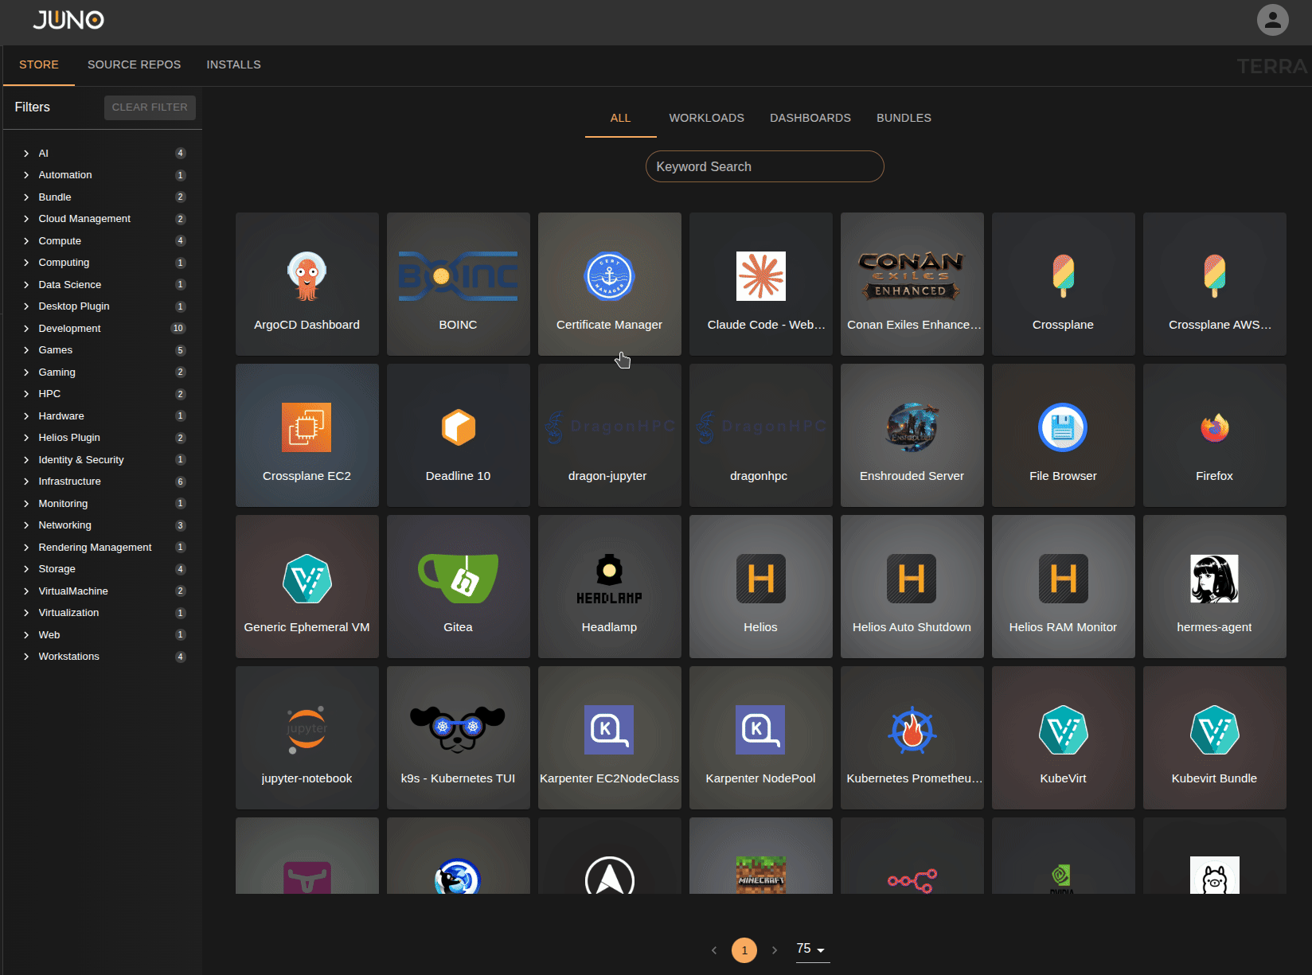The width and height of the screenshot is (1312, 975).
Task: Switch to the Installs tab
Action: 233,64
